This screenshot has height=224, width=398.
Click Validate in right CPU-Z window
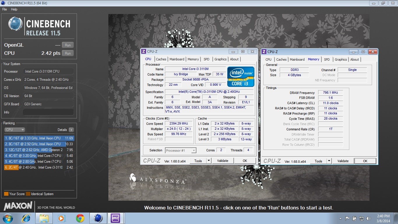pyautogui.click(x=343, y=161)
